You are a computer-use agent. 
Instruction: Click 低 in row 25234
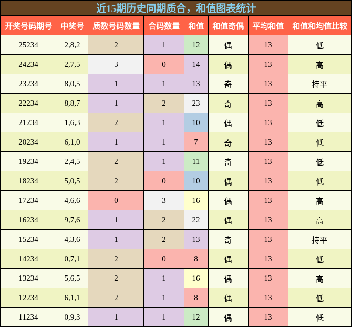(x=319, y=45)
